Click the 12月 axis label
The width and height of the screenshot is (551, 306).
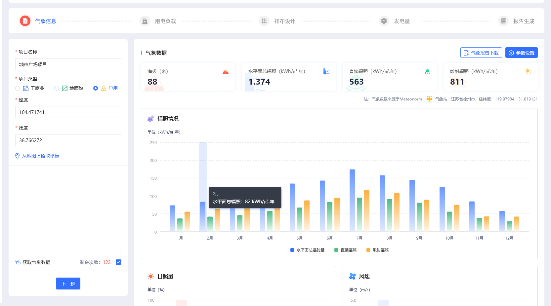pos(509,238)
